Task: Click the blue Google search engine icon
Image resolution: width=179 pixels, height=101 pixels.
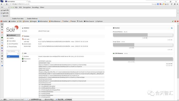Action: [x=158, y=4]
